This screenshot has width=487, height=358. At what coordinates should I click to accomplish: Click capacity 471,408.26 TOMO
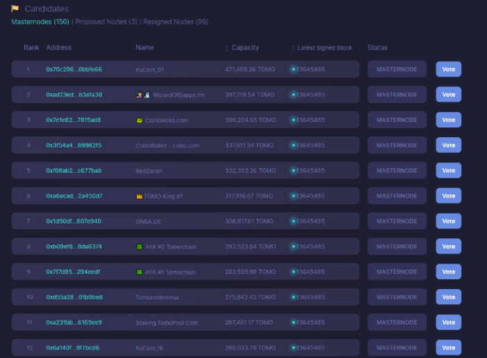[x=250, y=70]
